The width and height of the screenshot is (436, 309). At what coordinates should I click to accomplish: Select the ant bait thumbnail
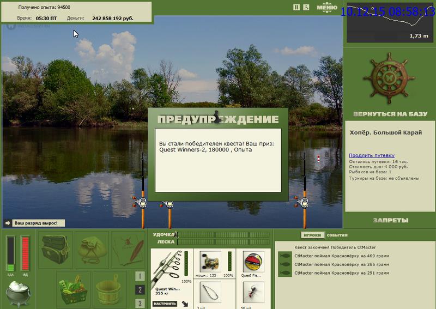[253, 292]
